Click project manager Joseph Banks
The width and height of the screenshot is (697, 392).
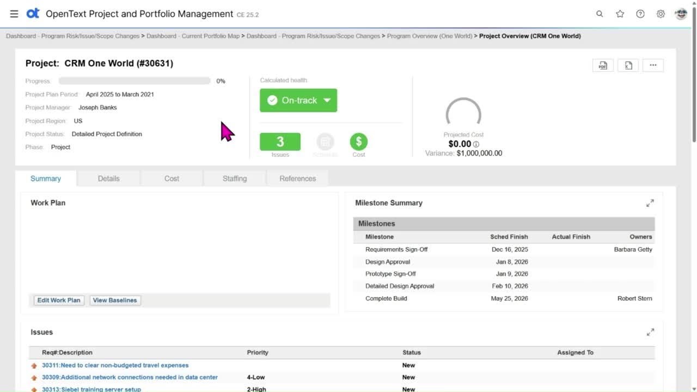[x=97, y=107]
